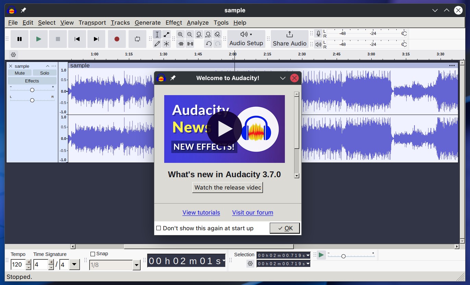Toggle the Loop playback button

coord(137,39)
